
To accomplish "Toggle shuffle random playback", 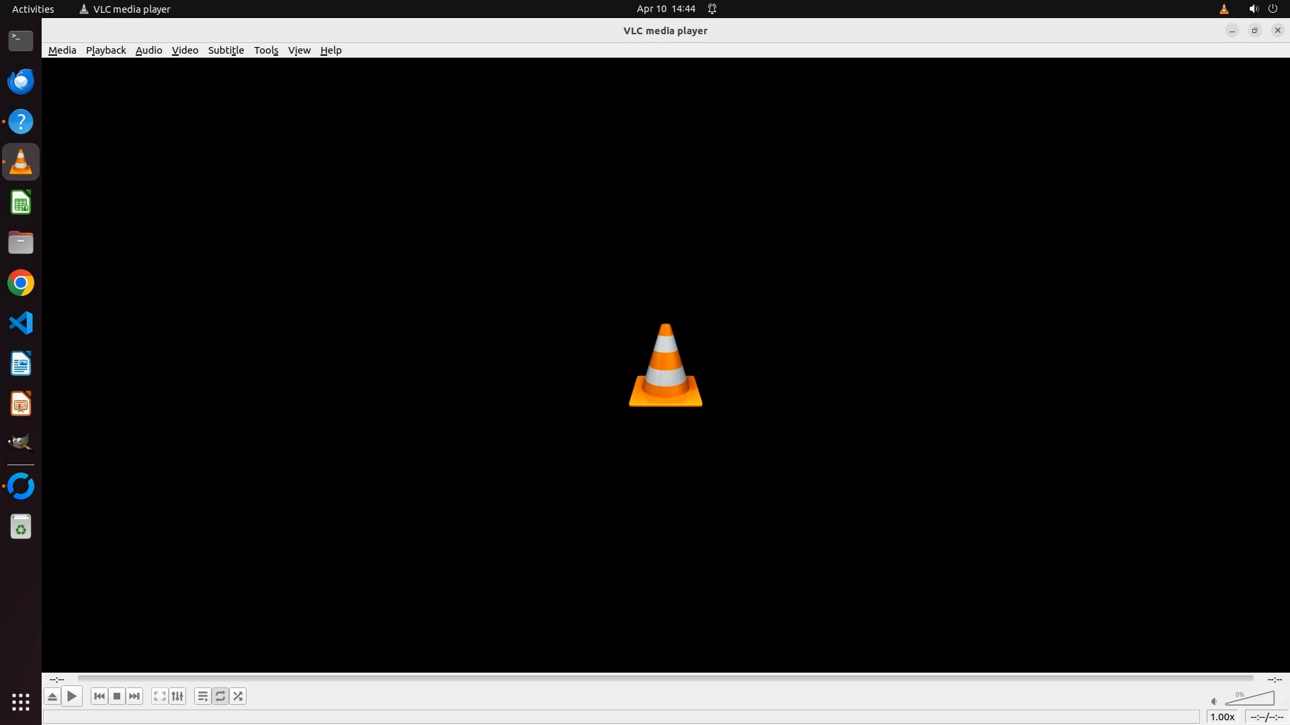I will click(x=238, y=696).
